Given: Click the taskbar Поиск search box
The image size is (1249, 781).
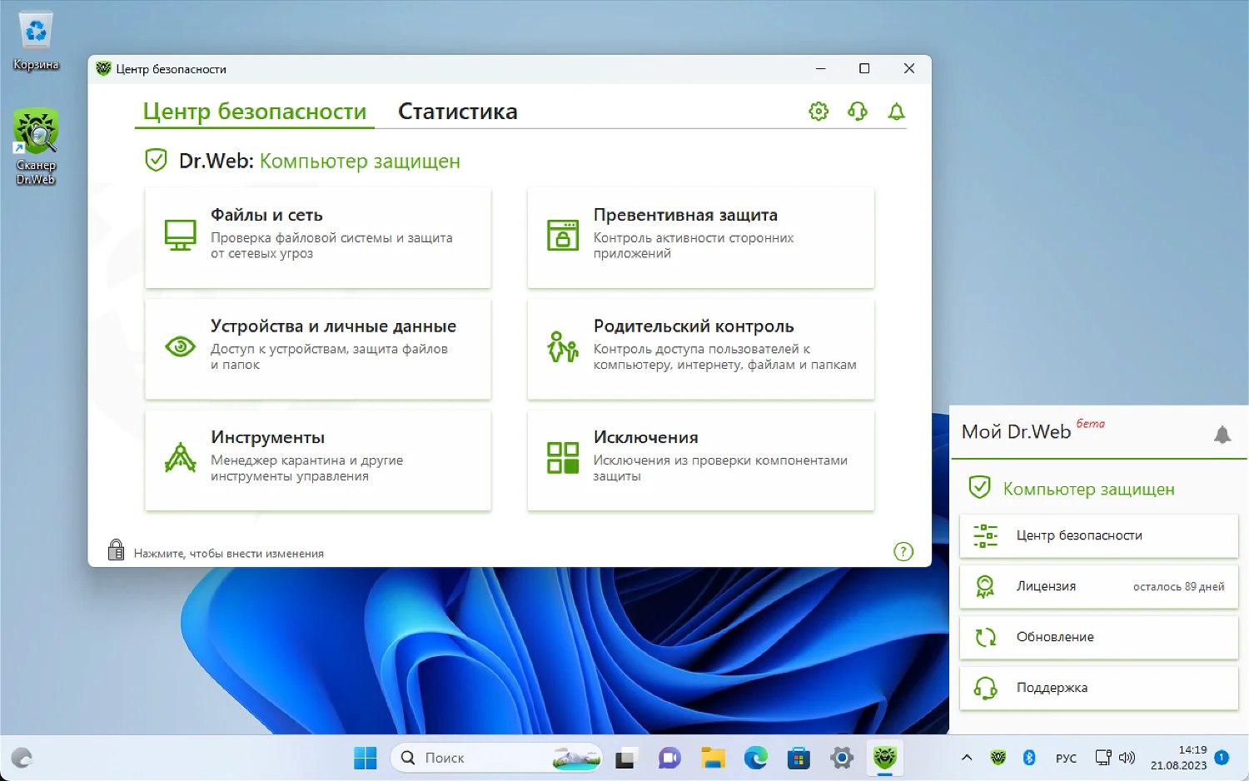Looking at the screenshot, I should 496,758.
